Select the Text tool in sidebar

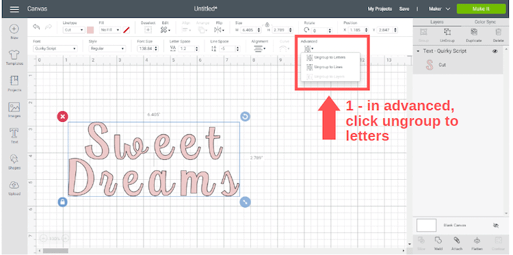tap(14, 136)
